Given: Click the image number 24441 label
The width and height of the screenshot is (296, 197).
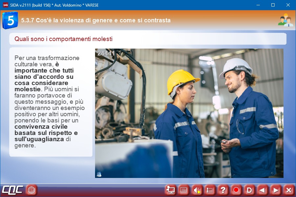Looking at the screenshot, I should tap(106, 53).
